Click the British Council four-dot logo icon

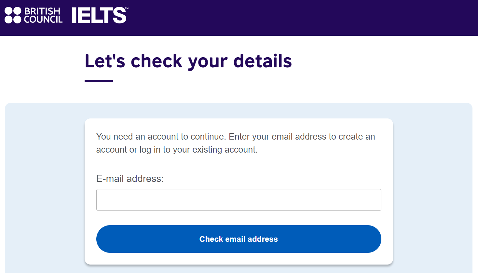coord(13,15)
